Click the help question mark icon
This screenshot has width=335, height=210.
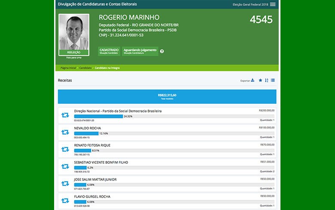click(x=162, y=51)
